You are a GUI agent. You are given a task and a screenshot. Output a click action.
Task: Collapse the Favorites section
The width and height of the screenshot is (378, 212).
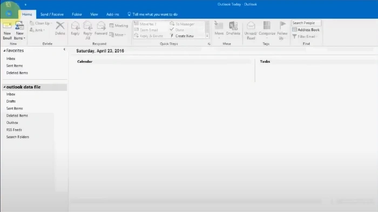pyautogui.click(x=4, y=51)
